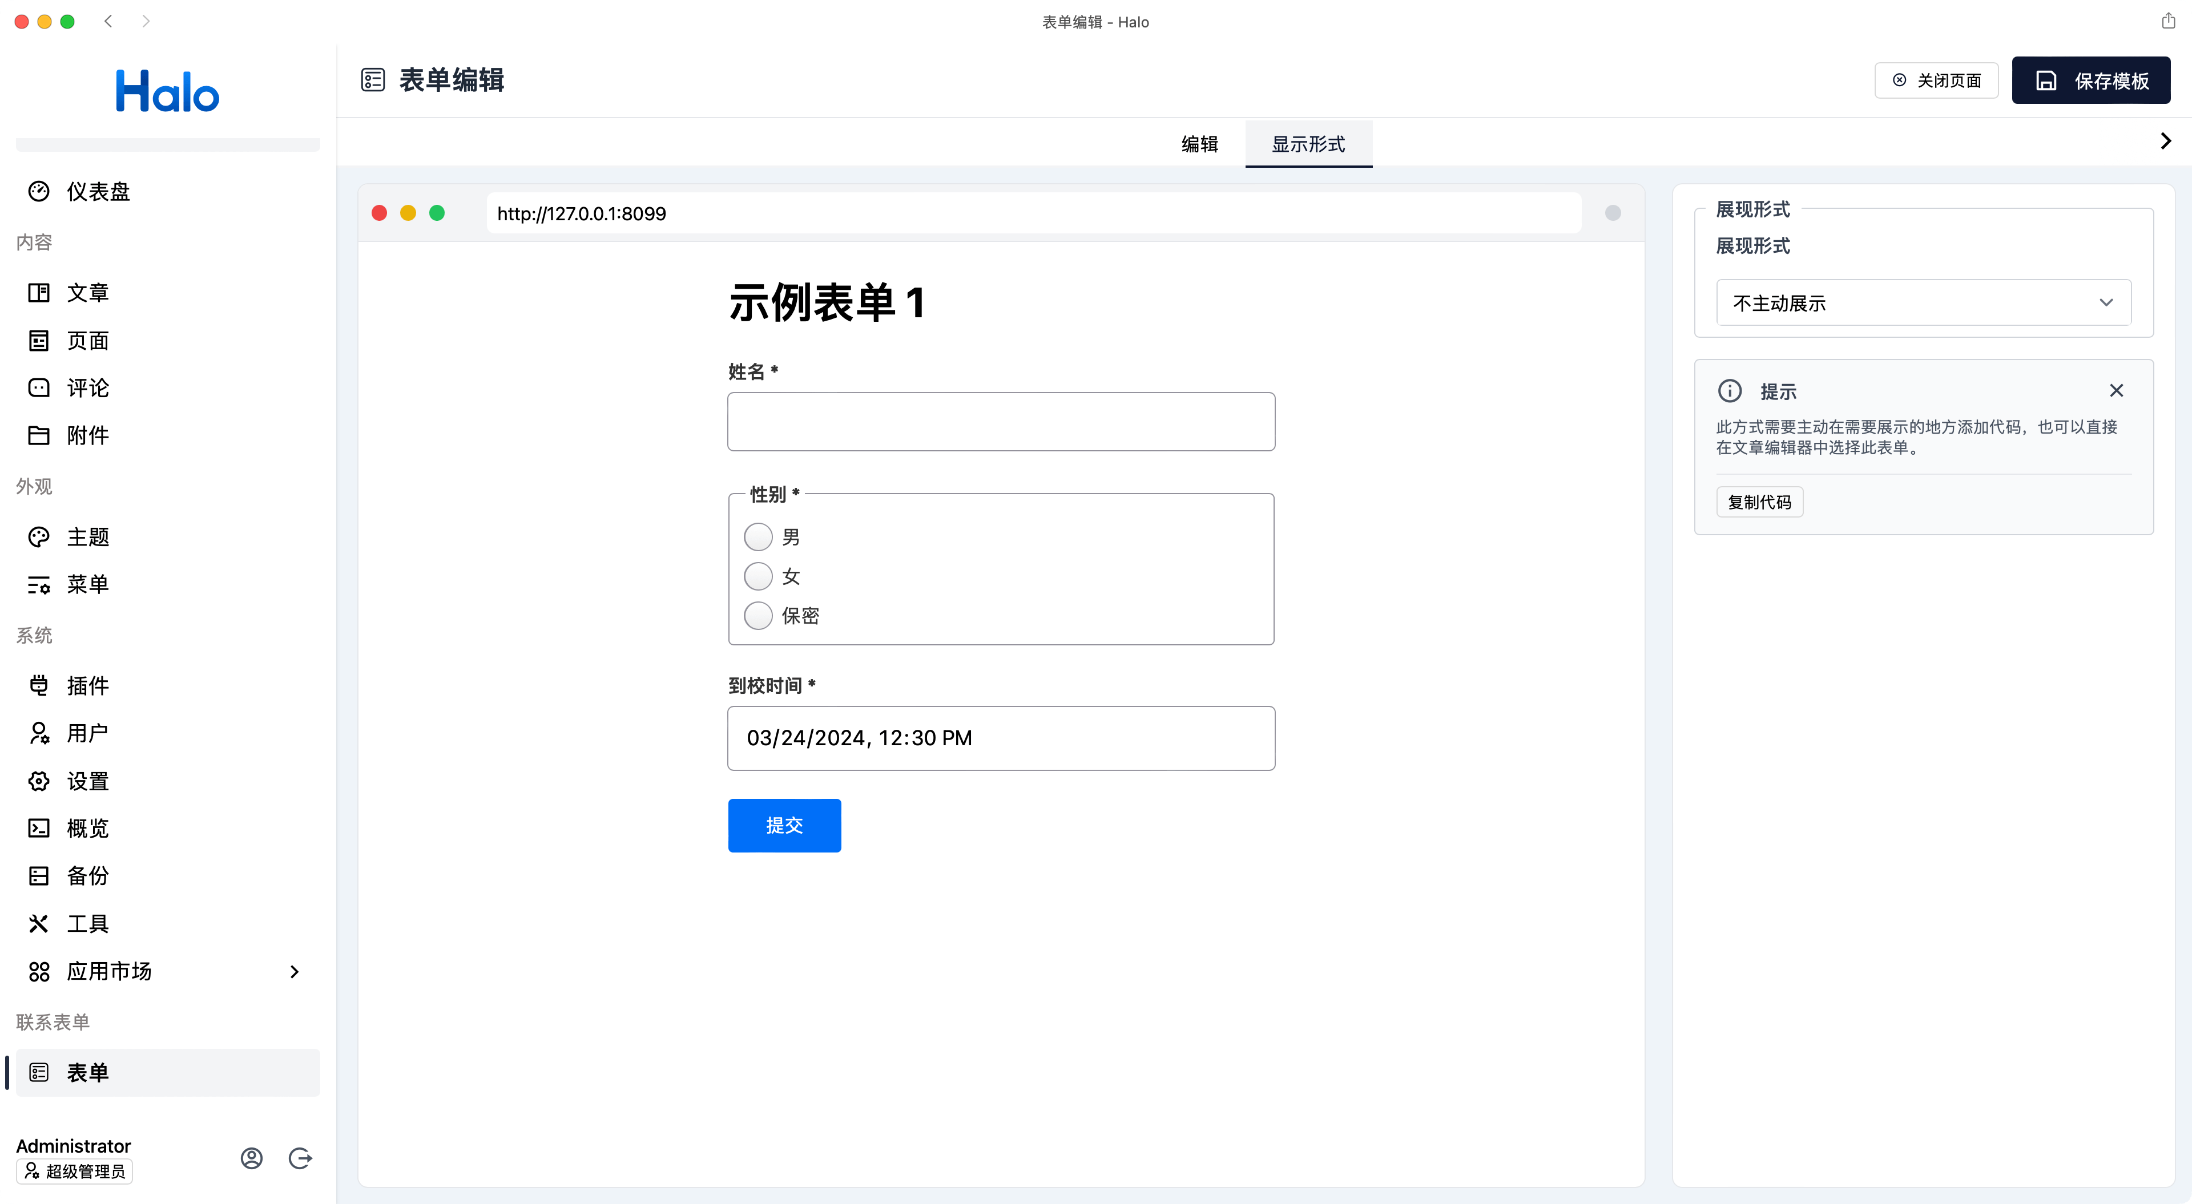Click the 设置 settings gear icon
The width and height of the screenshot is (2192, 1204).
[x=38, y=781]
